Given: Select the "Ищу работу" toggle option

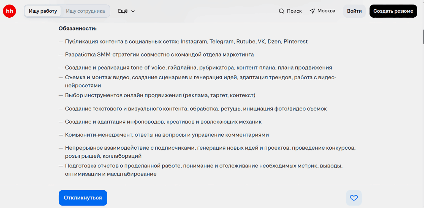Looking at the screenshot, I should pos(43,11).
